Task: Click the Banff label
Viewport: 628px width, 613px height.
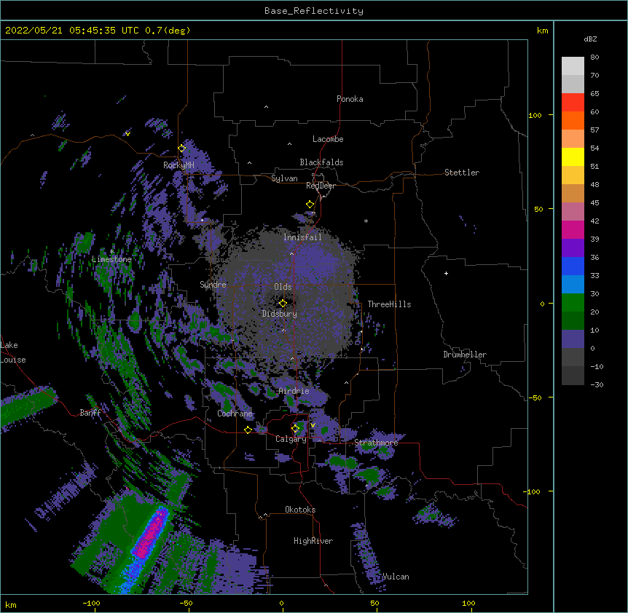Action: [x=90, y=413]
